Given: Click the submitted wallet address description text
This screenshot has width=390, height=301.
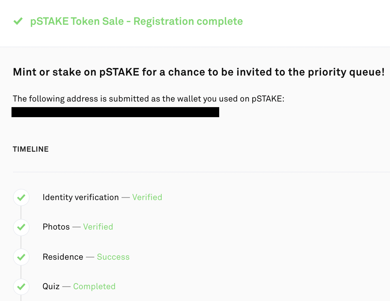Looking at the screenshot, I should tap(148, 99).
